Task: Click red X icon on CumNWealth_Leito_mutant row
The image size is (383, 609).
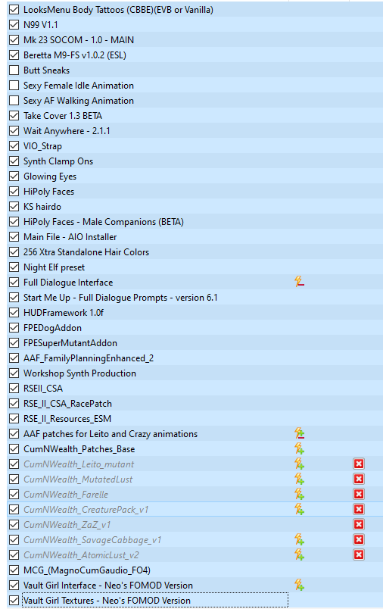Action: (359, 464)
